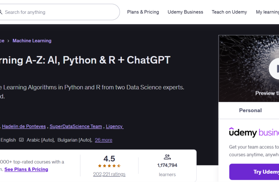Open Teach on Udemy link
Screen dimensions: 279x182
click(229, 12)
